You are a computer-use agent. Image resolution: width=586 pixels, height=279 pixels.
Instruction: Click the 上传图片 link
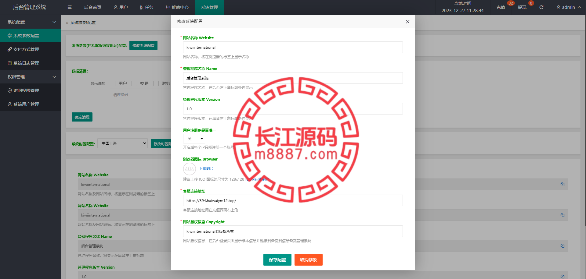point(206,169)
